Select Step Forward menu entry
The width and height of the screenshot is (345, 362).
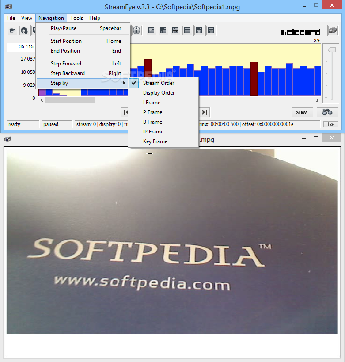83,64
